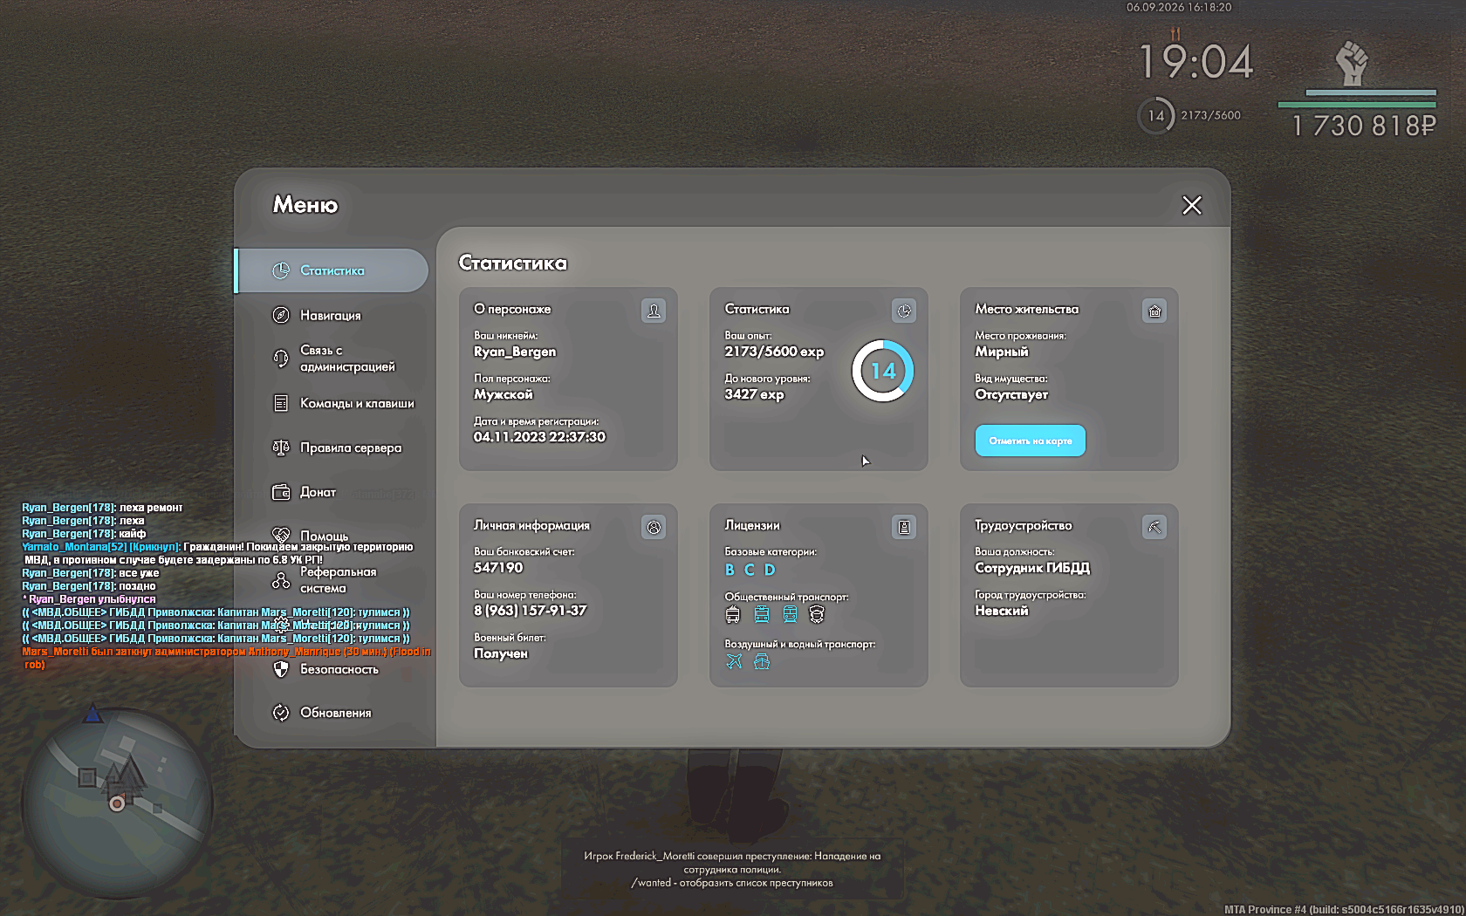Click the bus public transport icon
The image size is (1466, 916).
pyautogui.click(x=733, y=615)
